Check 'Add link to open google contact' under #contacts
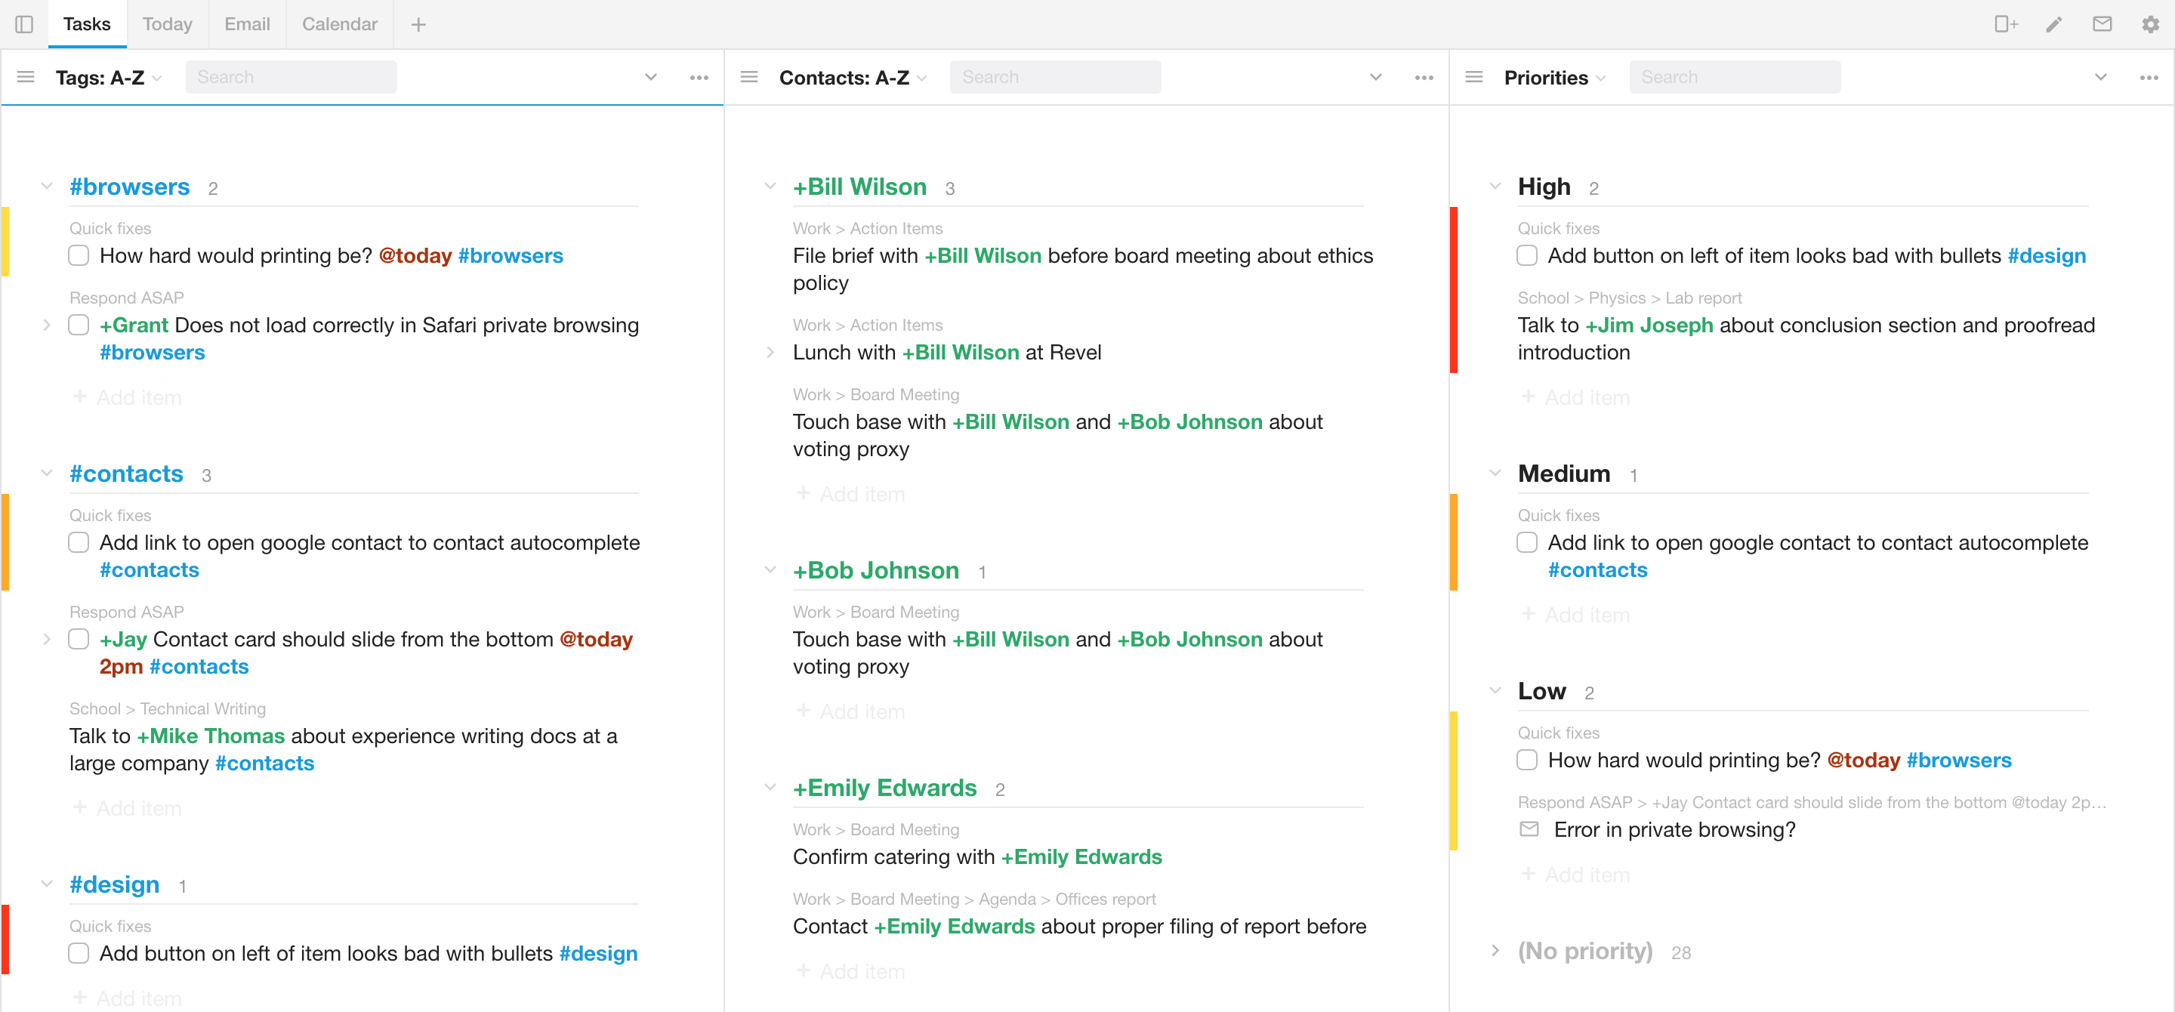This screenshot has height=1012, width=2175. (79, 543)
